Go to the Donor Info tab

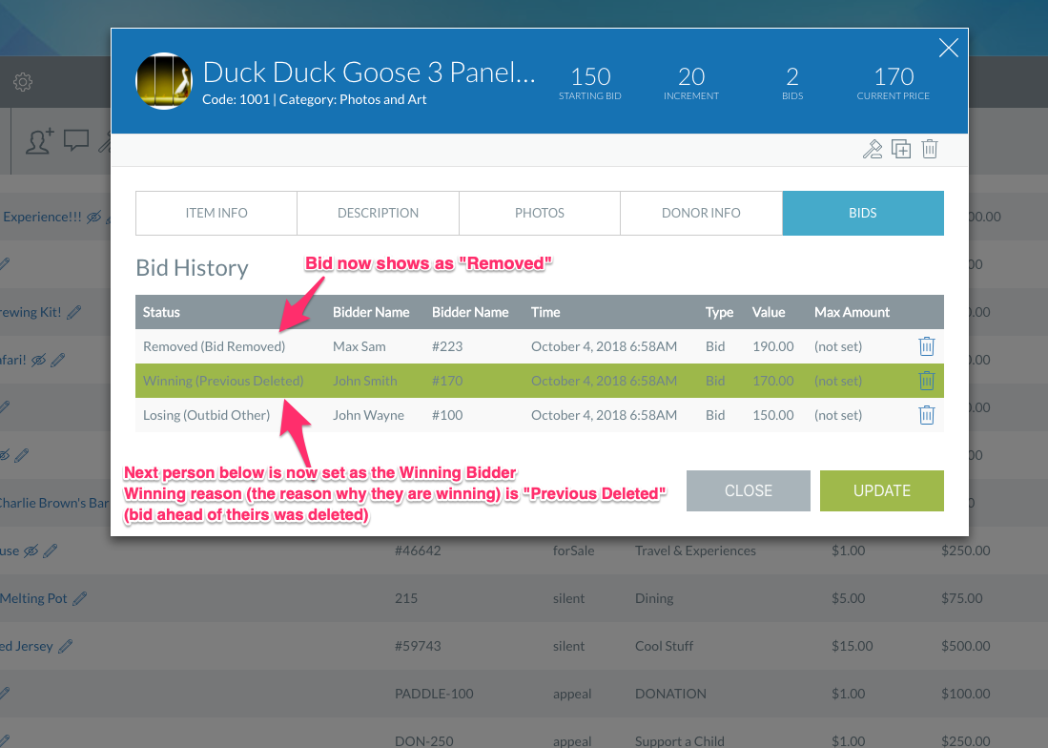(x=701, y=213)
